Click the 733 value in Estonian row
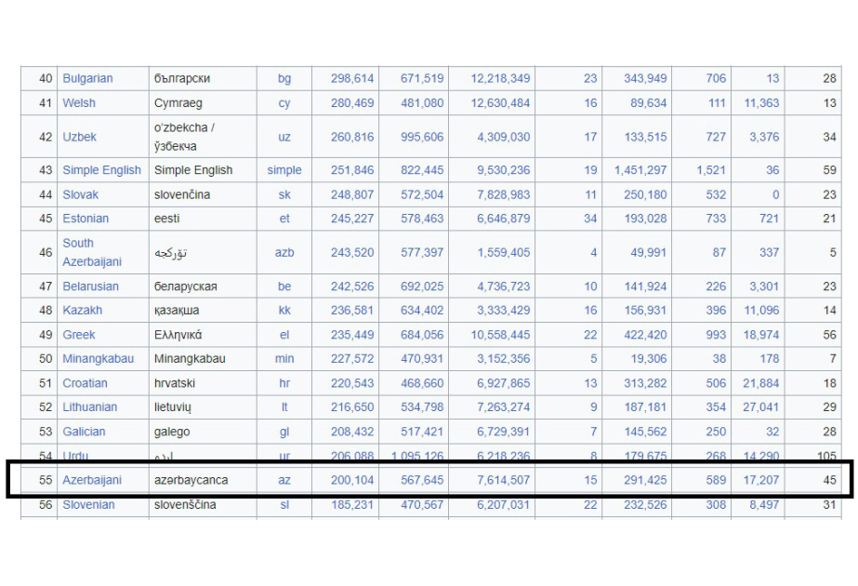Screen dimensions: 858x586 (716, 219)
